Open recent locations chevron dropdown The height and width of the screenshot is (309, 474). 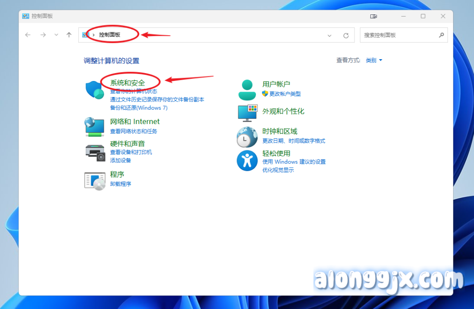coord(56,35)
